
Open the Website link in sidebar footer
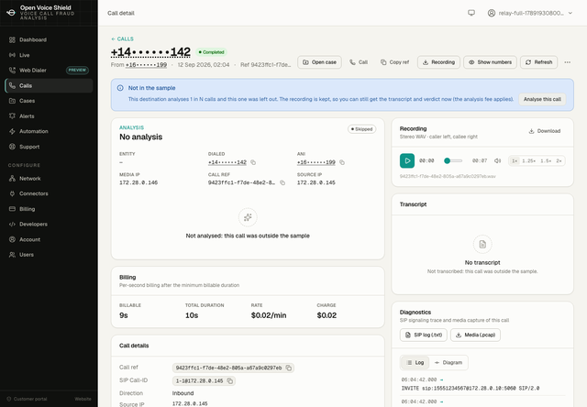[83, 399]
